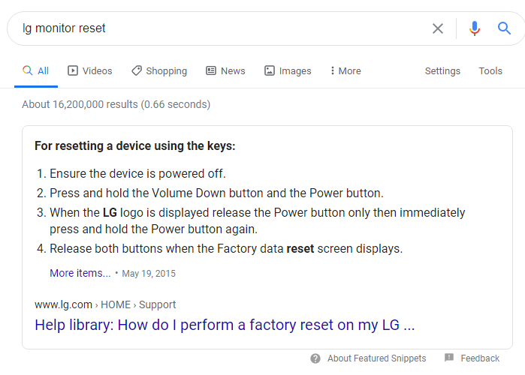The height and width of the screenshot is (375, 525).
Task: Clear the search query with X icon
Action: (x=438, y=28)
